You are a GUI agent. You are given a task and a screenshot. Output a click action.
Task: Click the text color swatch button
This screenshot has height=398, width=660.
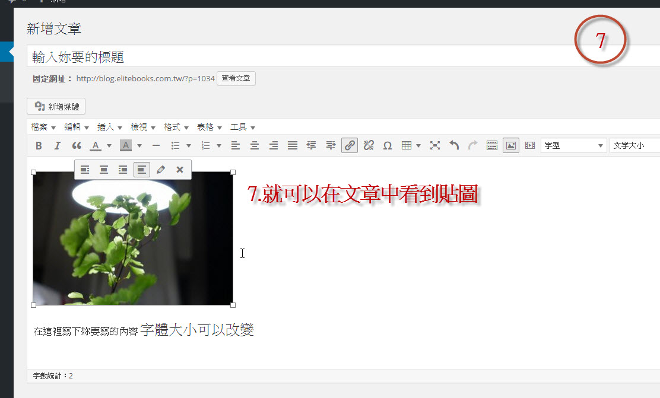click(x=95, y=145)
